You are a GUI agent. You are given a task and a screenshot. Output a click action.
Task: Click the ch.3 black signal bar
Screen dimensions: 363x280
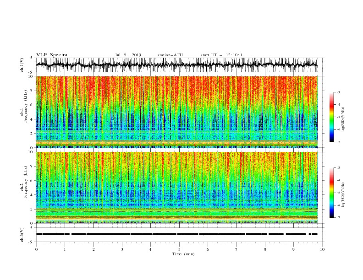[x=176, y=234]
